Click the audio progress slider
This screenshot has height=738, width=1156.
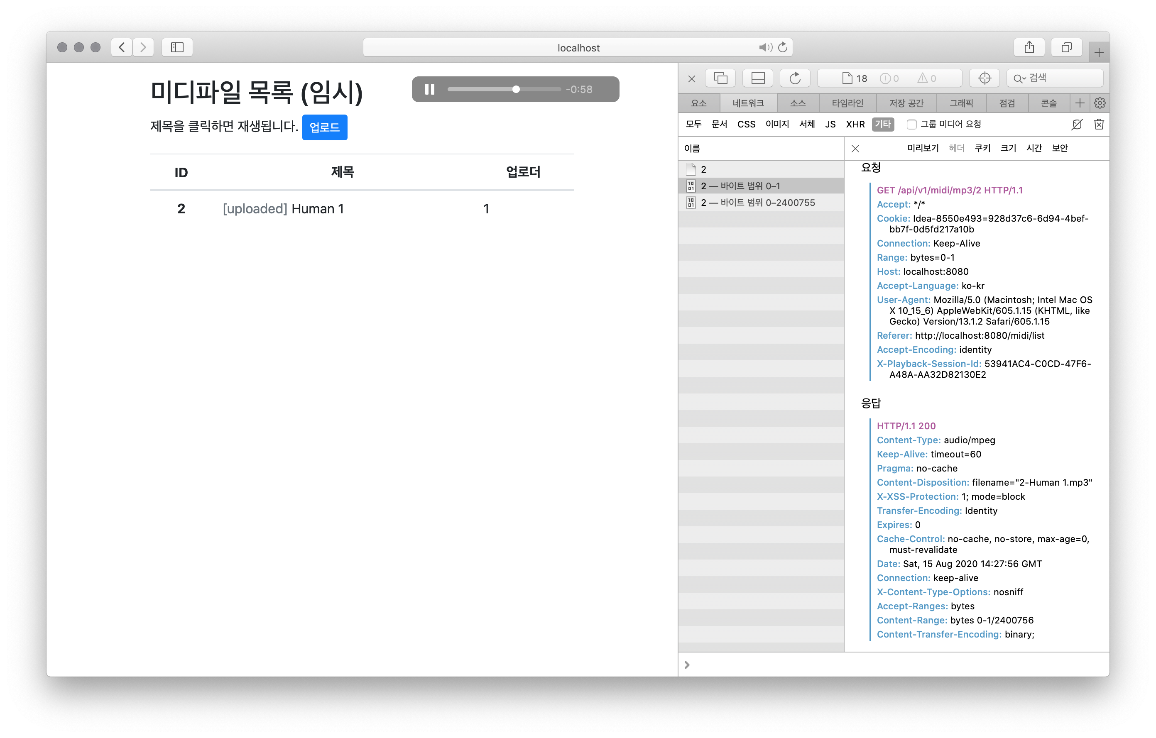tap(504, 89)
